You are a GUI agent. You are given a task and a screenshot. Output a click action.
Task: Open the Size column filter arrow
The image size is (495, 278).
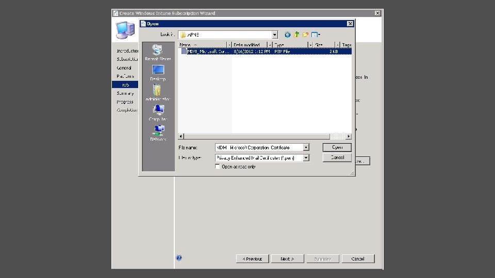pos(337,45)
